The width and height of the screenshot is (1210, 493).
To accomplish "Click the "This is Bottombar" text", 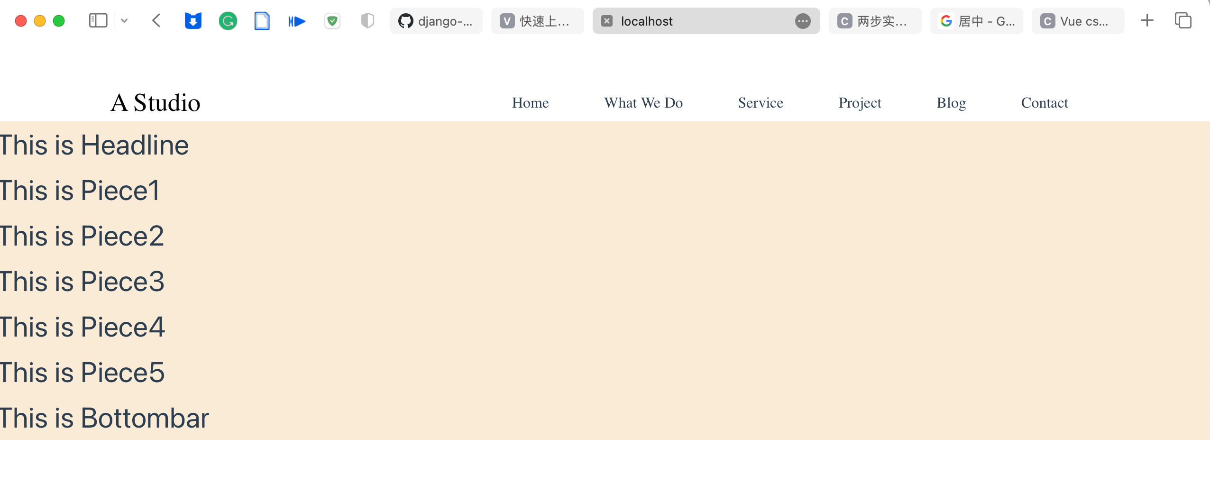I will click(104, 418).
